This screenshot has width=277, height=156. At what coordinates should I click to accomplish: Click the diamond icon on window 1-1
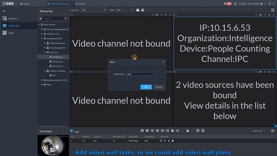161,15
